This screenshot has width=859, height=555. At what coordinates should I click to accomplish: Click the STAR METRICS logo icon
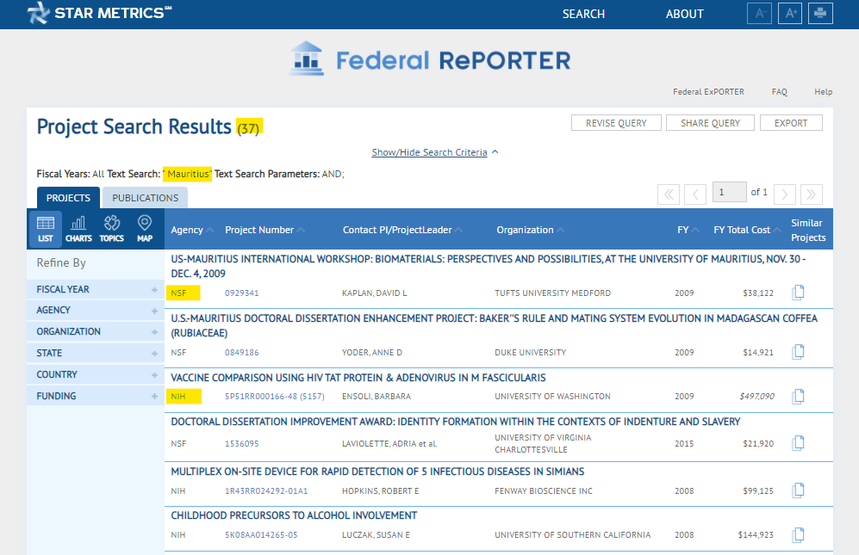pos(39,13)
